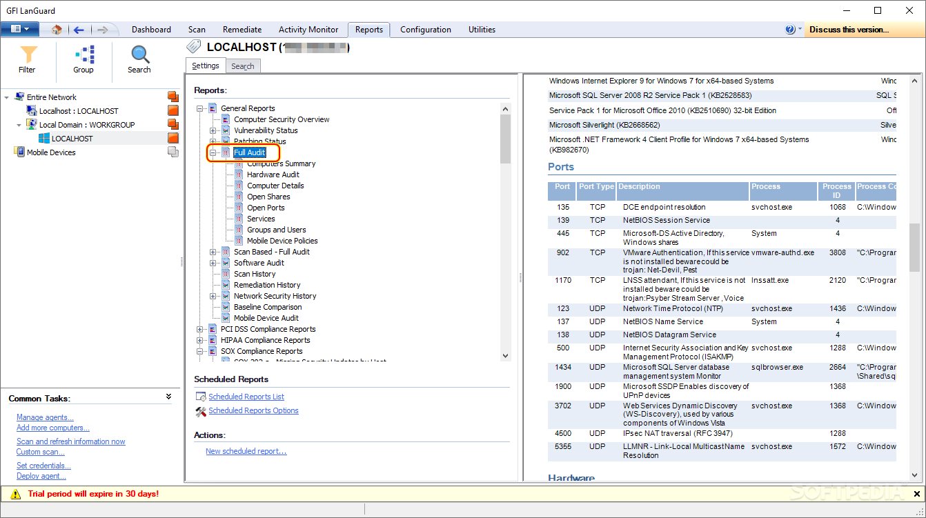Collapse the General Reports tree node
The width and height of the screenshot is (926, 518).
pos(199,108)
